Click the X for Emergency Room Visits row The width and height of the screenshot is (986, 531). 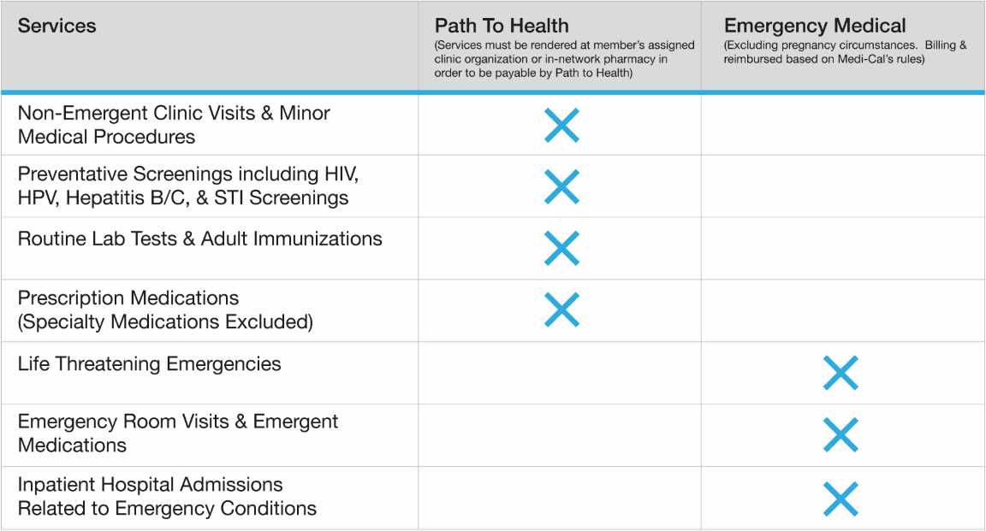(840, 435)
